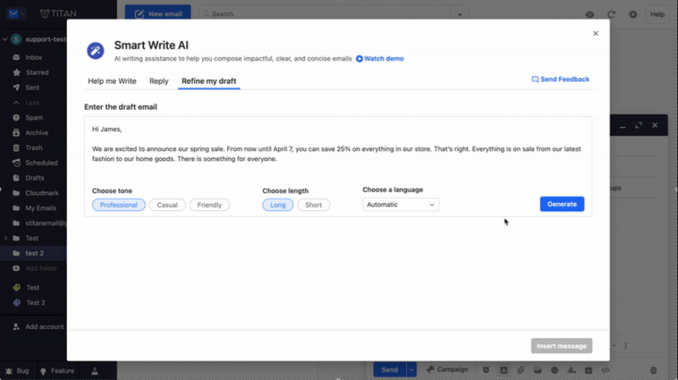Click the Generate button

(x=562, y=204)
